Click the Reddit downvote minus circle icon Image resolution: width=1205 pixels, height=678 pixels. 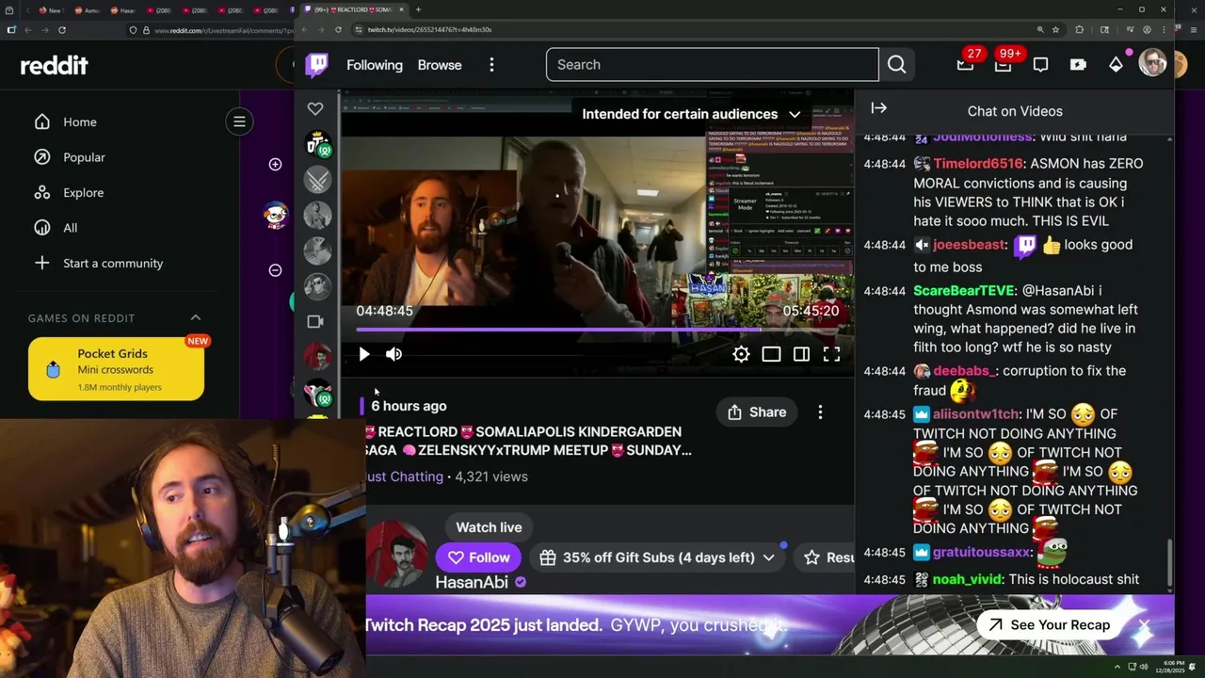click(x=275, y=270)
